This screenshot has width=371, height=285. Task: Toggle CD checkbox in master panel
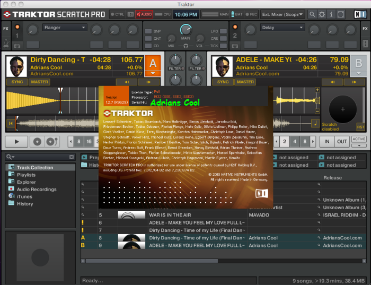[x=148, y=46]
